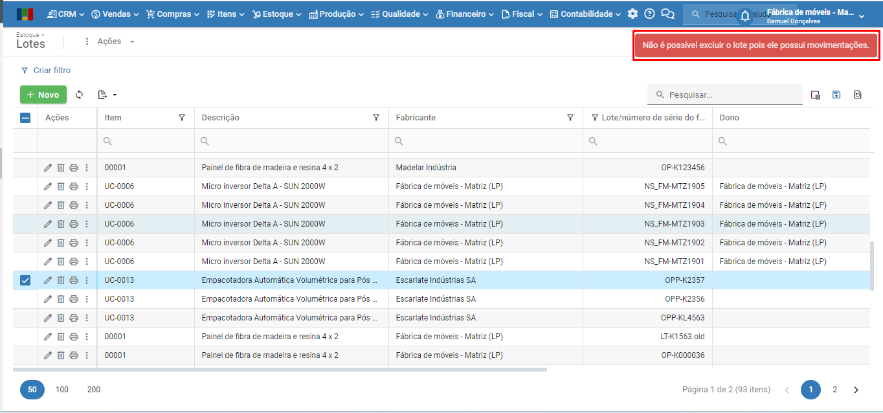The image size is (883, 413).
Task: Show 200 items per page
Action: (x=94, y=390)
